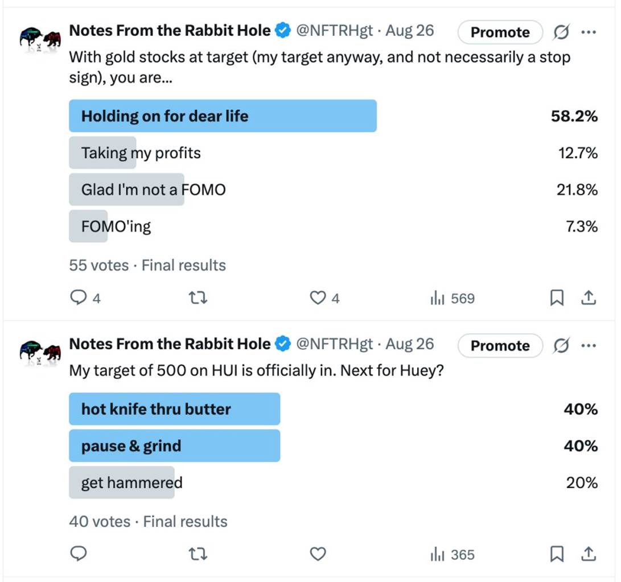Share the gold stocks poll tweet

(588, 297)
